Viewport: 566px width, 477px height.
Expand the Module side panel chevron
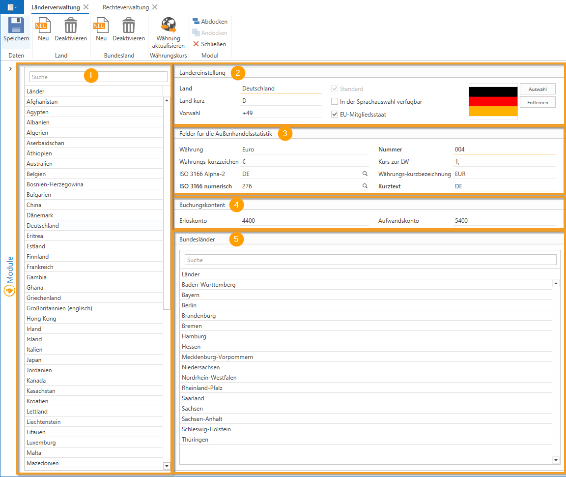(10, 69)
